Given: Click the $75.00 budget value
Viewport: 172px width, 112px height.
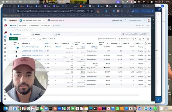Looking at the screenshot, I should click(95, 47).
